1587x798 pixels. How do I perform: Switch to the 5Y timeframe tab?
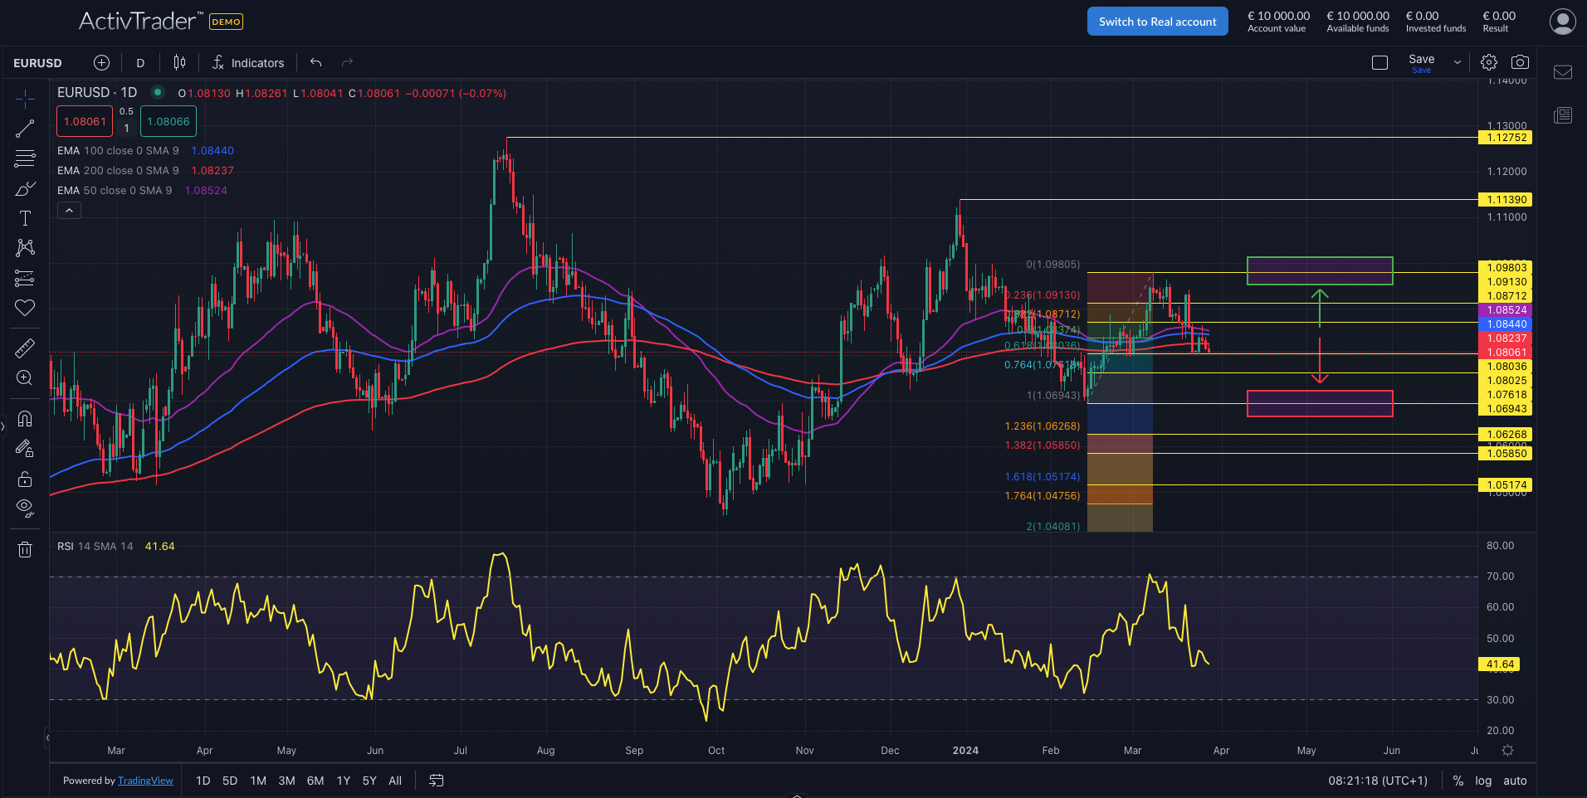pyautogui.click(x=369, y=781)
